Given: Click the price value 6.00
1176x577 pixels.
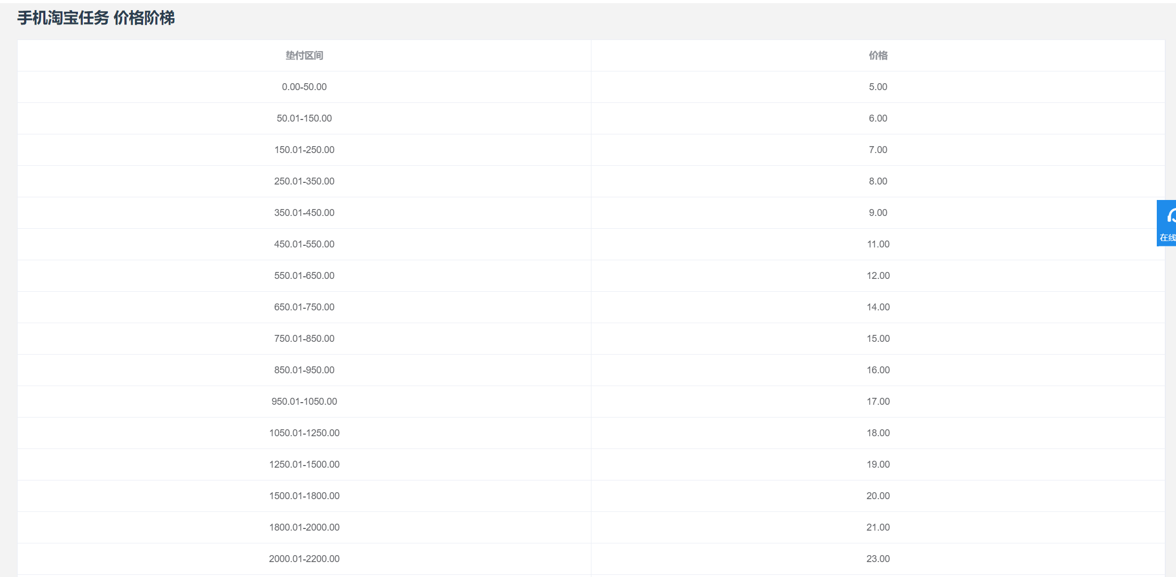Looking at the screenshot, I should tap(878, 118).
